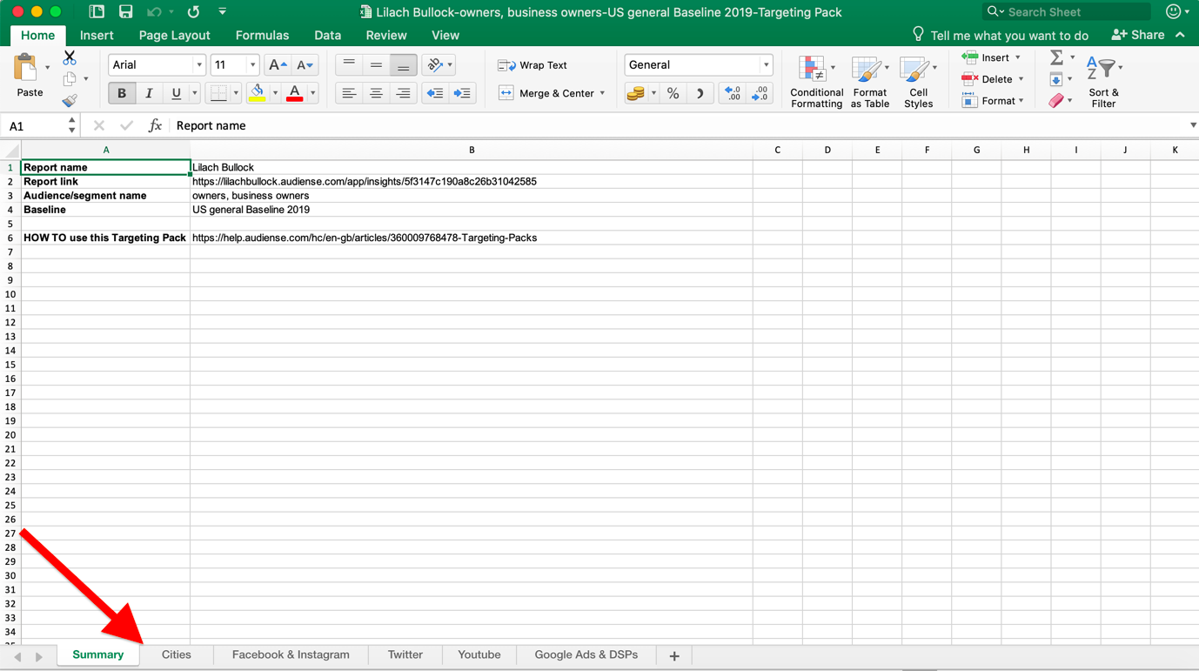This screenshot has height=671, width=1199.
Task: Undo the last action
Action: coord(154,11)
